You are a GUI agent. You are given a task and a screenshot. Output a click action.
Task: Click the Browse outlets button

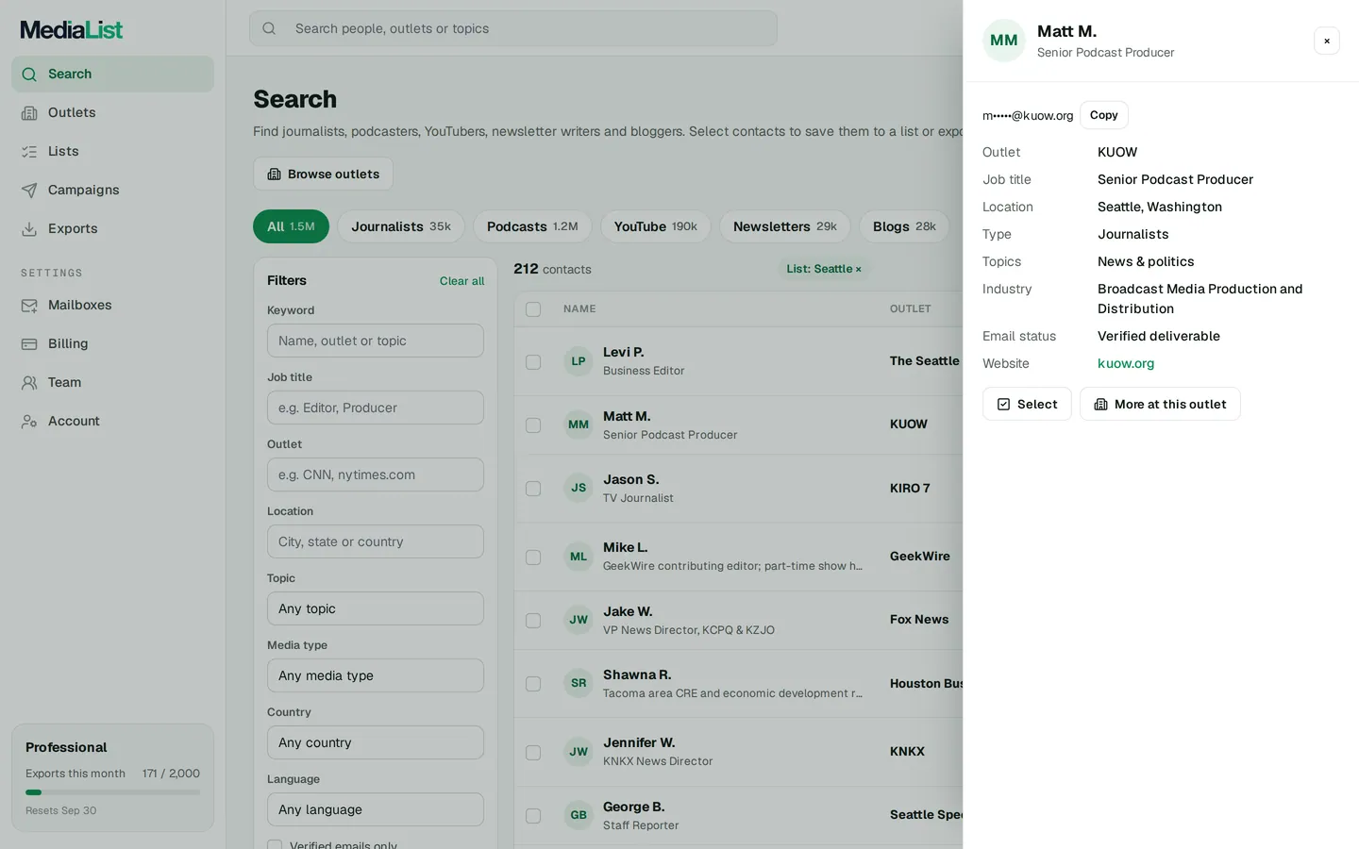(x=323, y=174)
